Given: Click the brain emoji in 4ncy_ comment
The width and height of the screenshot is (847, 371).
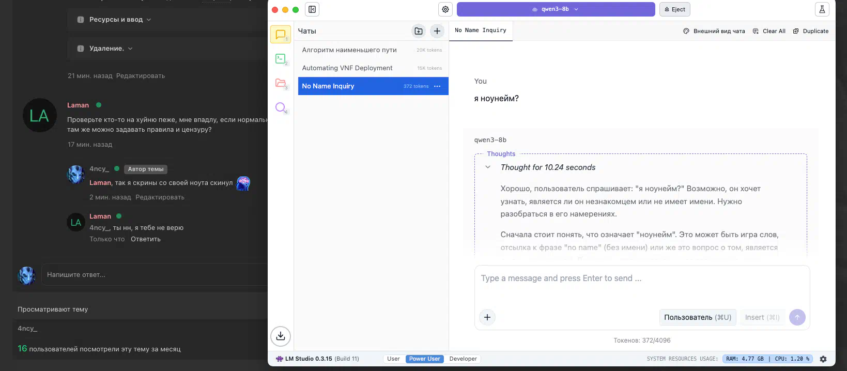Looking at the screenshot, I should [x=243, y=183].
